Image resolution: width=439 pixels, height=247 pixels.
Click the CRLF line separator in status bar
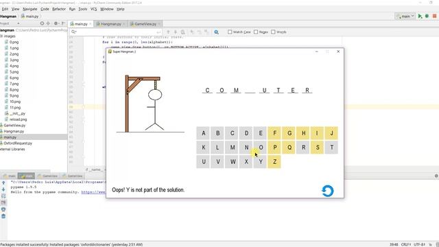pos(405,244)
